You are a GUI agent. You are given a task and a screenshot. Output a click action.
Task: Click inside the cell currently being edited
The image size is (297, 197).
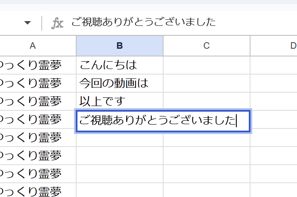(x=163, y=121)
